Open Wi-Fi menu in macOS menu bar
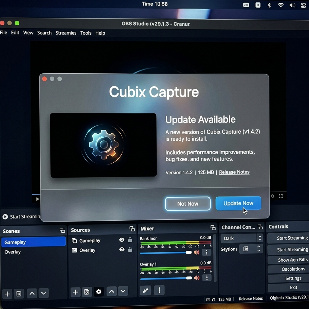 pyautogui.click(x=281, y=5)
